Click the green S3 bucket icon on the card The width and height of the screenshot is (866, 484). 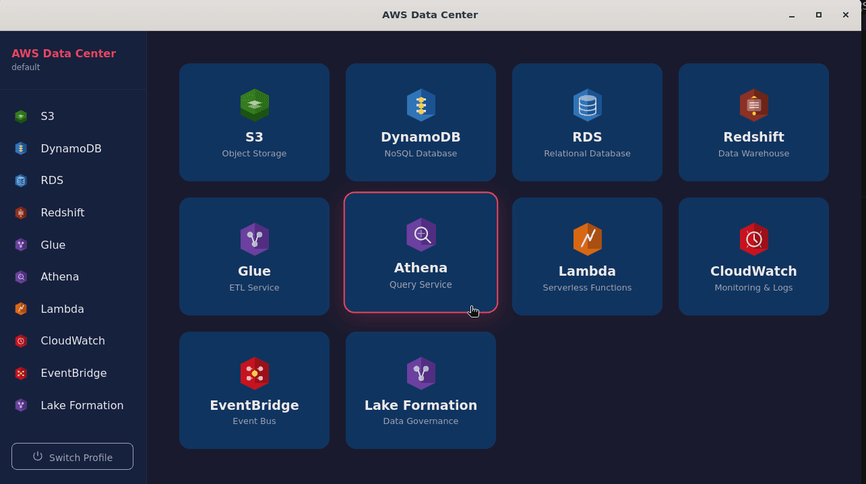[255, 105]
